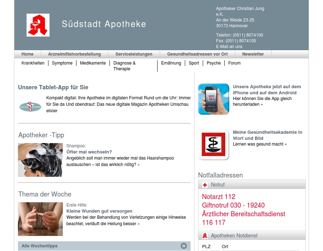The image size is (323, 251).
Task: Expand the Notruf section header
Action: click(251, 185)
